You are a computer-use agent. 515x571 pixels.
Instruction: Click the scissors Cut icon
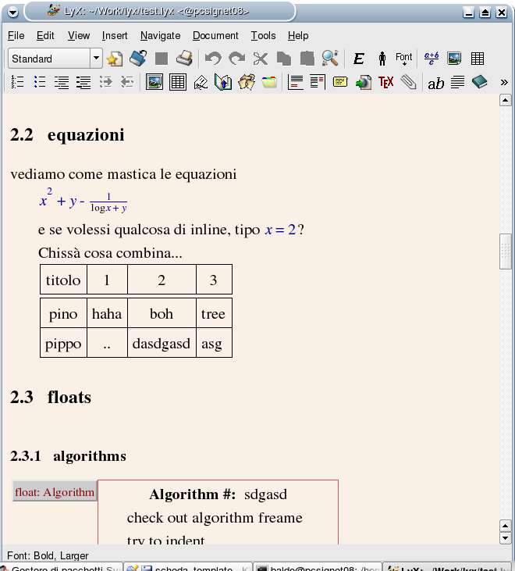click(261, 59)
